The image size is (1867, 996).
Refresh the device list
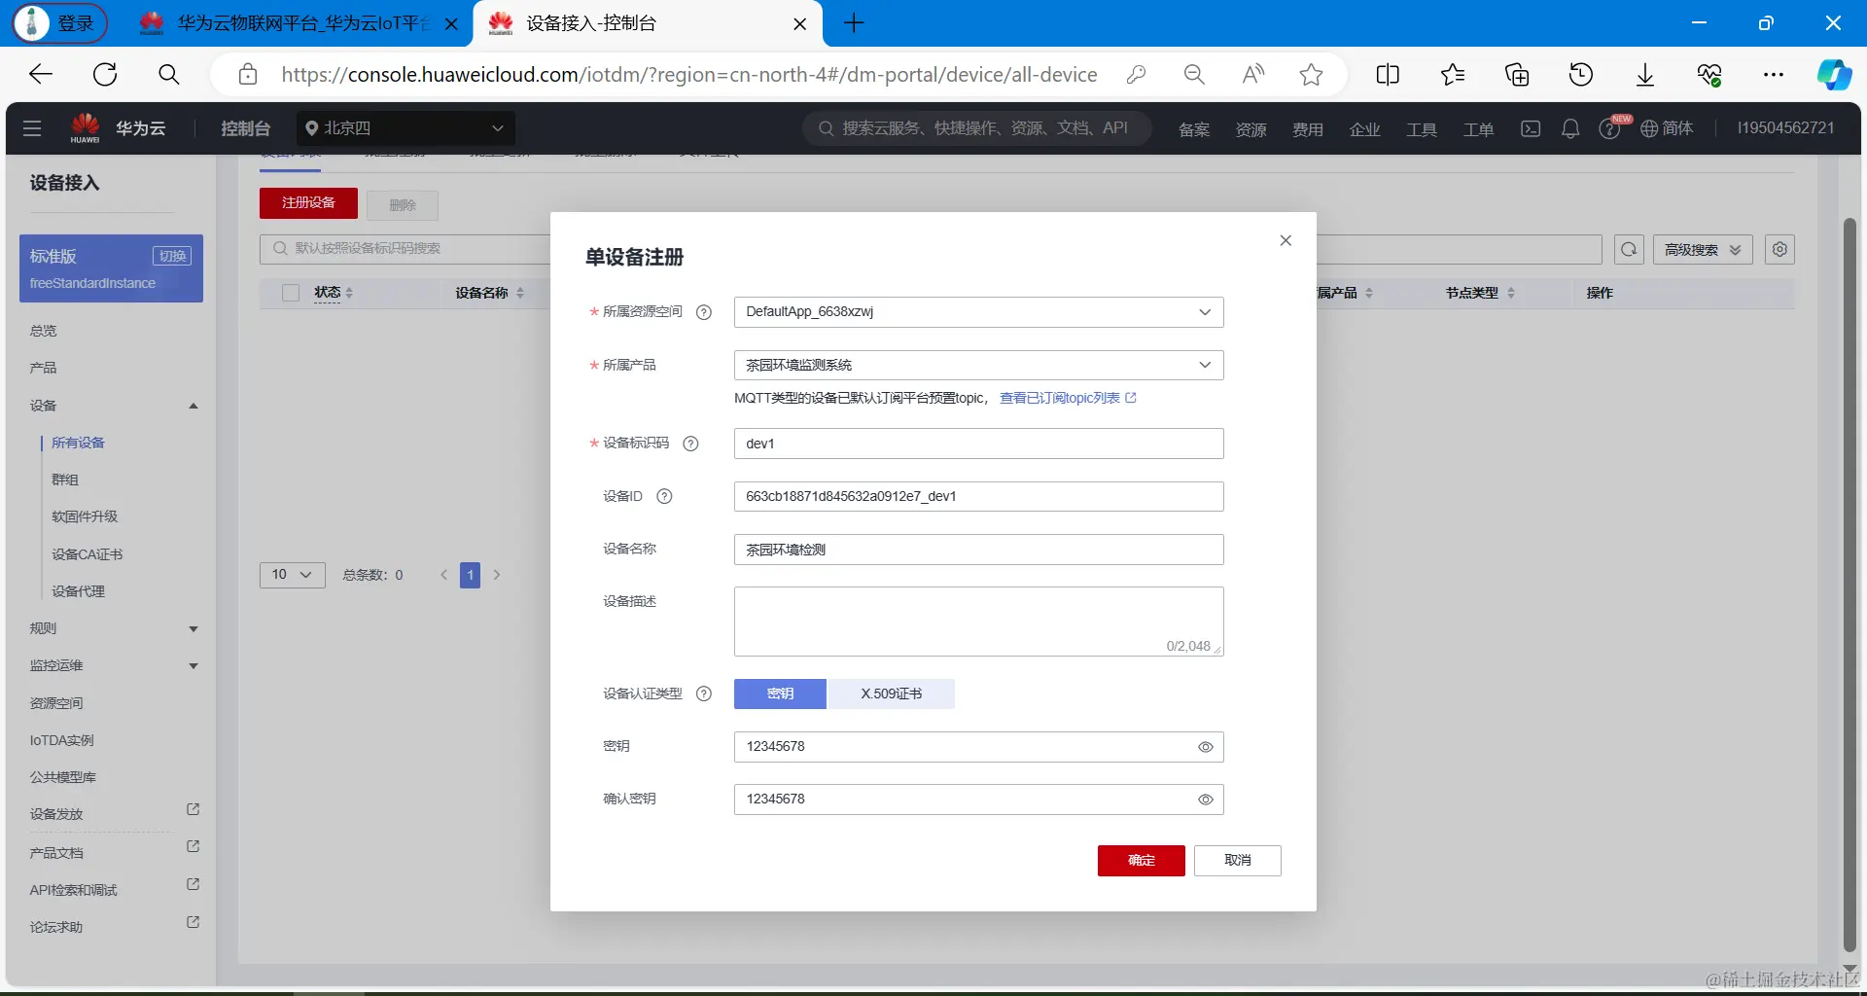pyautogui.click(x=1629, y=250)
